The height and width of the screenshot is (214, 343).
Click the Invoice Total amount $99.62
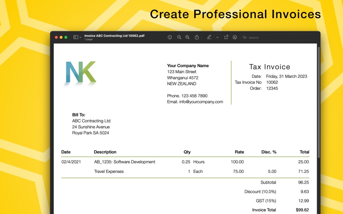point(302,210)
